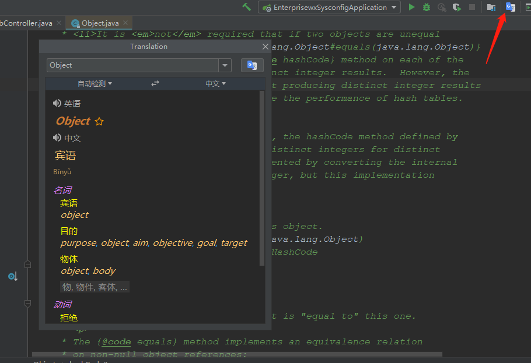Click the Object text input field
Viewport: 531px width, 363px height.
133,65
